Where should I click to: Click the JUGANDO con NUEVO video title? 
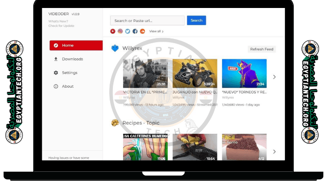point(195,92)
